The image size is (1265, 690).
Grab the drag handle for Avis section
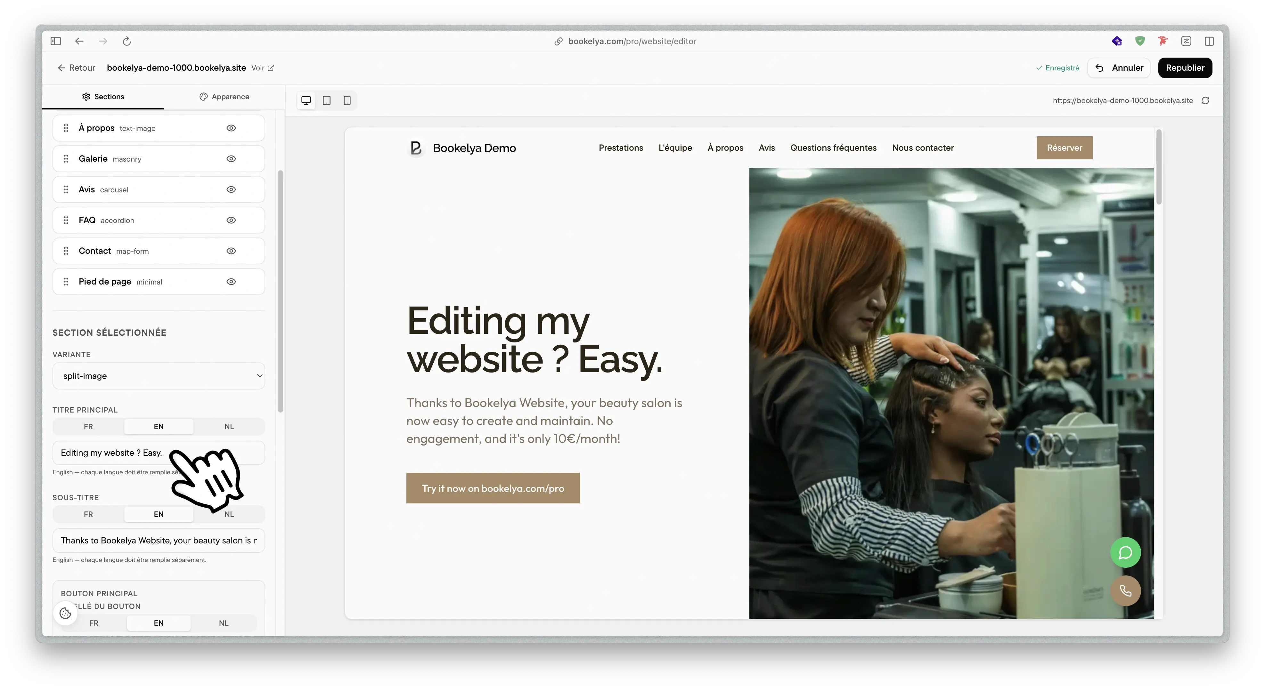click(x=66, y=189)
